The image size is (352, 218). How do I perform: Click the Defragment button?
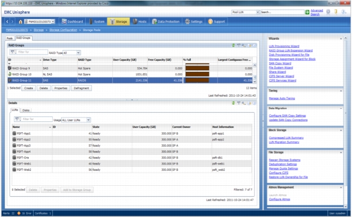81,88
